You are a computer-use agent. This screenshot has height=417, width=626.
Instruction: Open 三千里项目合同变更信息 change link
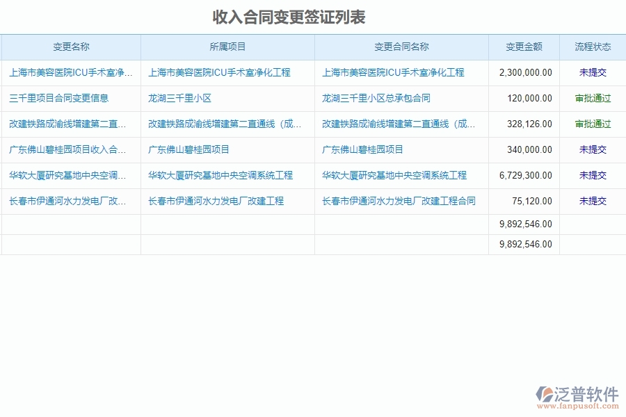coord(58,98)
